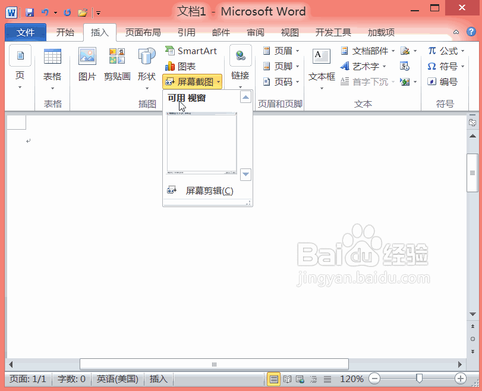Viewport: 482px width, 391px height.
Task: Switch to the 开始 tab
Action: point(65,32)
